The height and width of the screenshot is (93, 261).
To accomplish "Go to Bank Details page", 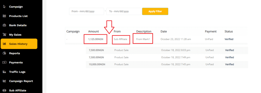I will [18, 25].
